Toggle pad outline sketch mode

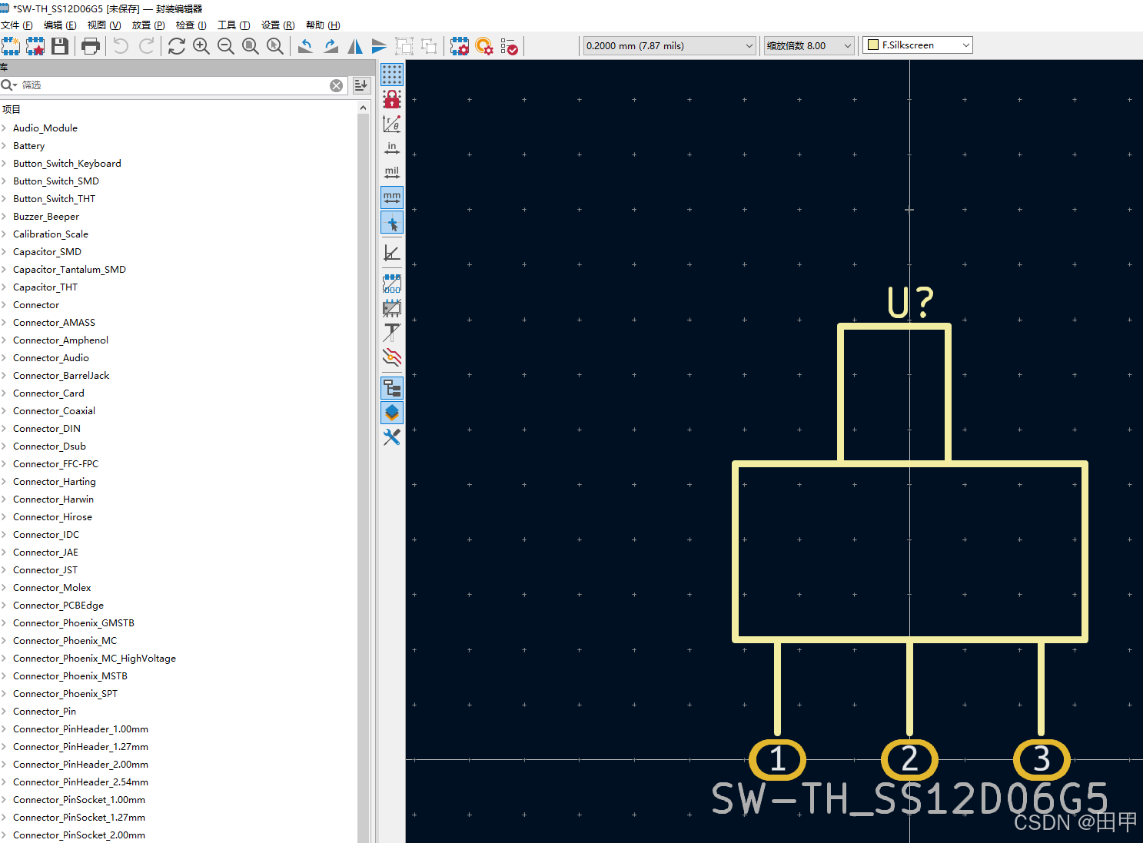[x=392, y=284]
